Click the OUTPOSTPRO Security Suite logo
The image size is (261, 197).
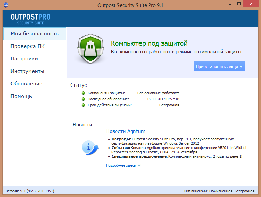tap(30, 19)
